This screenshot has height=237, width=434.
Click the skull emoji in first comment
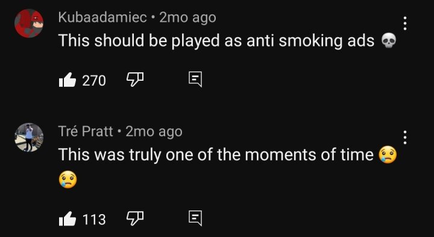tap(389, 42)
